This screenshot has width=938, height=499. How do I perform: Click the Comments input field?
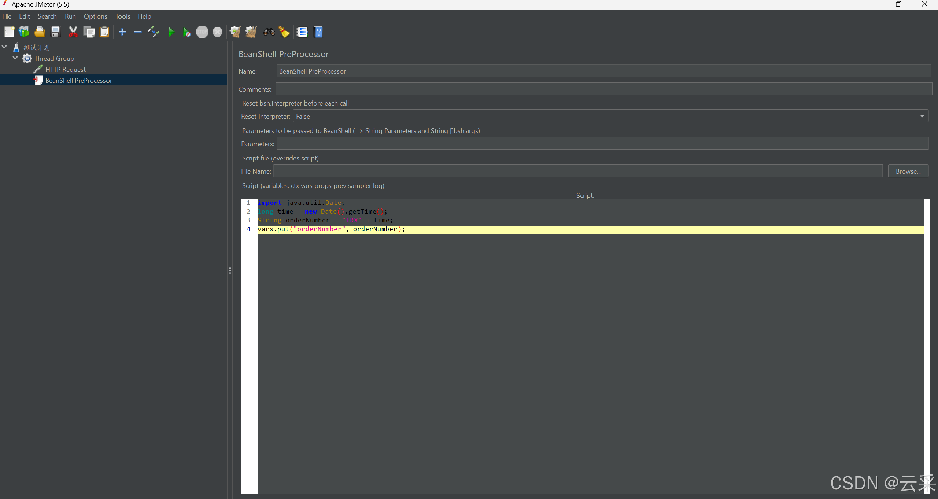[603, 89]
